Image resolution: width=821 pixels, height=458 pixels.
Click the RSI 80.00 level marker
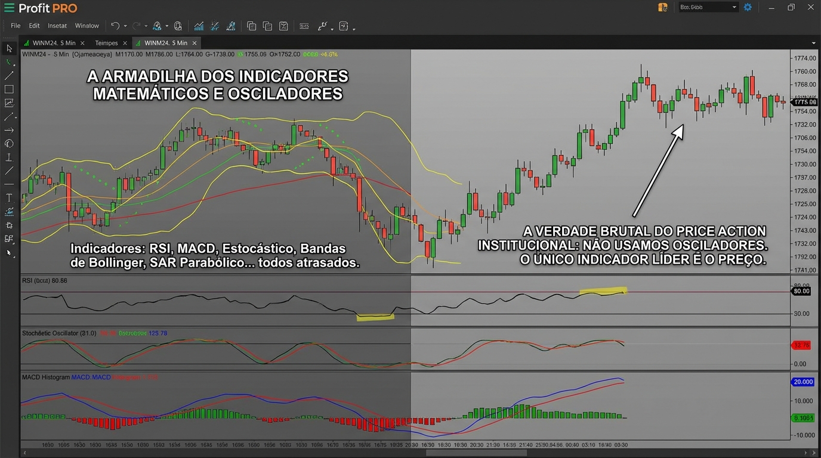pyautogui.click(x=801, y=291)
